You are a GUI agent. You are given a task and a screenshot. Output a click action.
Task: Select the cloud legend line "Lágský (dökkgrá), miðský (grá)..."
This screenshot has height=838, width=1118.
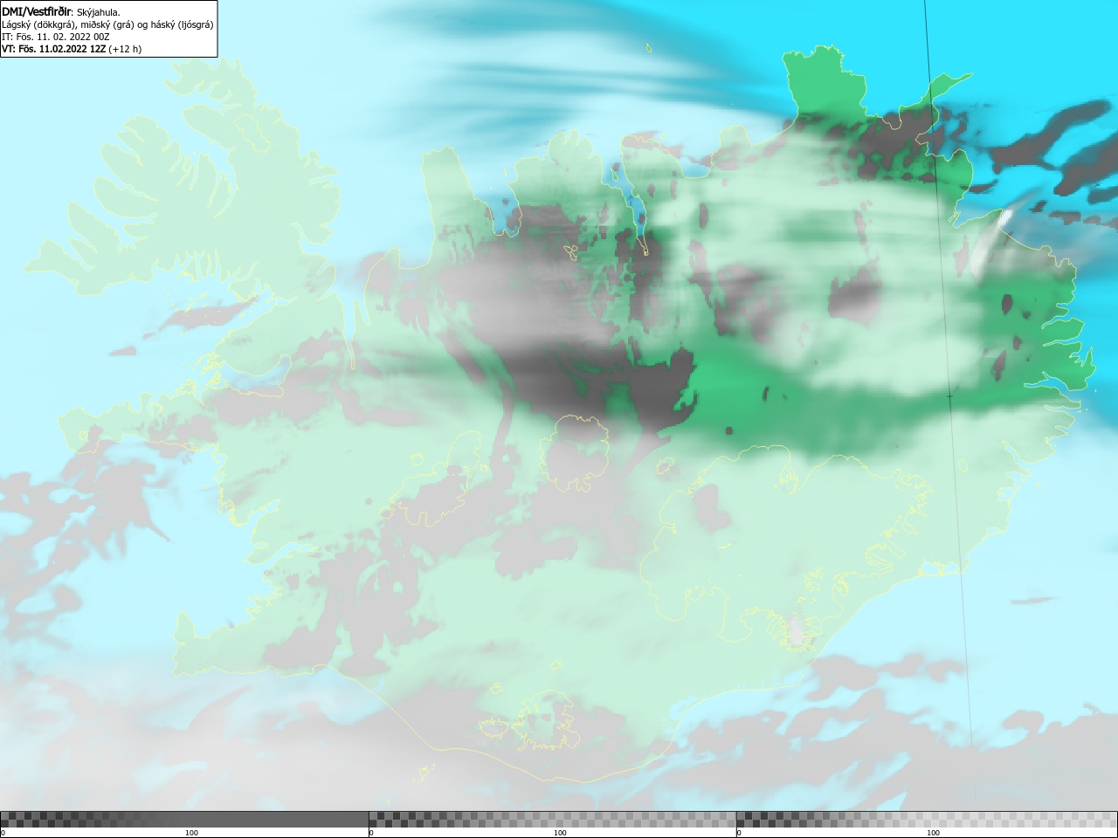(107, 24)
